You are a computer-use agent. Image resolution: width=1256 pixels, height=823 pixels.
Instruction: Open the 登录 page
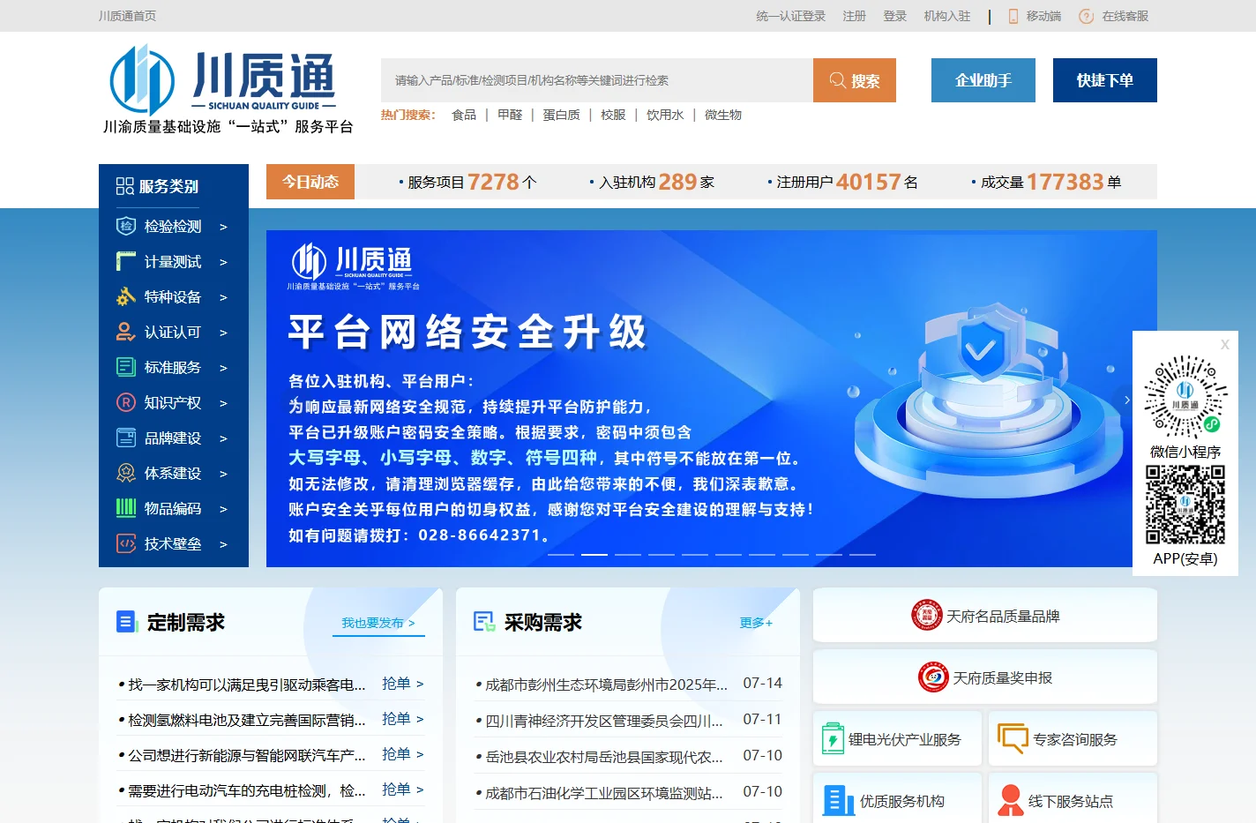tap(894, 16)
